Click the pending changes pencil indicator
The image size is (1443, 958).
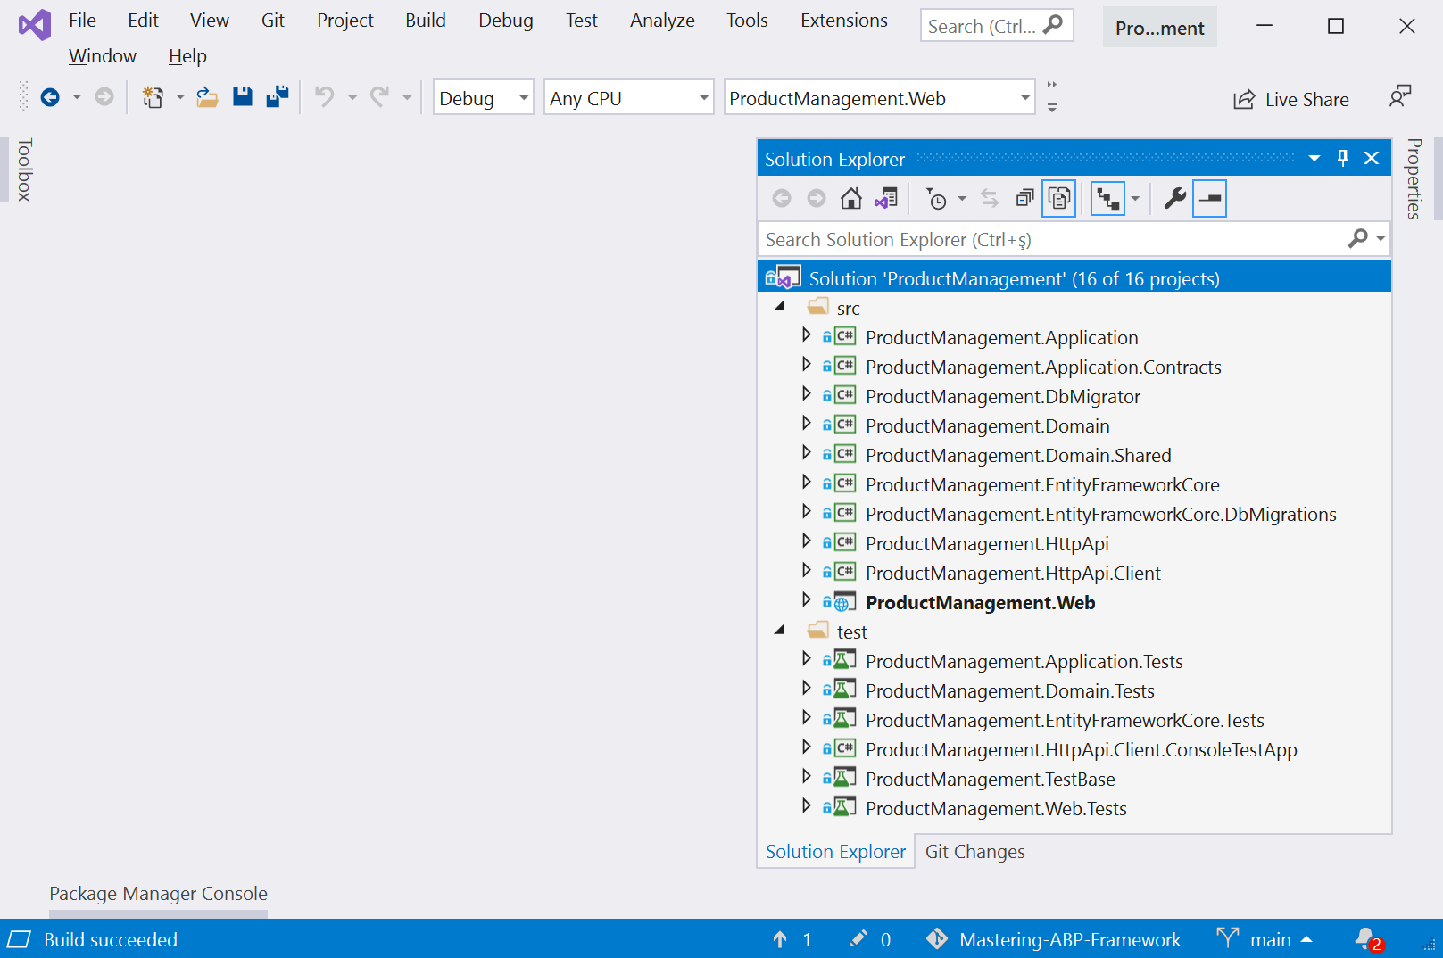pyautogui.click(x=871, y=939)
